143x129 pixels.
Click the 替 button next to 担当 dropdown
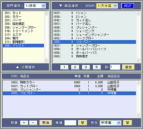pyautogui.click(x=128, y=123)
